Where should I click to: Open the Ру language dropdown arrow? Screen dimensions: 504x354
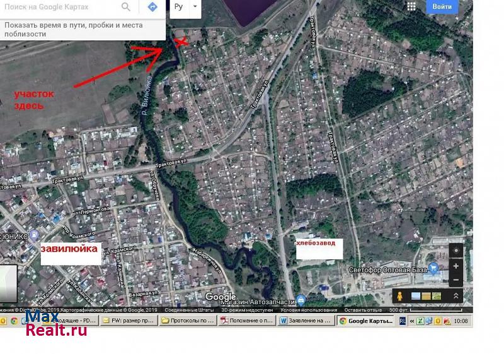(x=195, y=8)
